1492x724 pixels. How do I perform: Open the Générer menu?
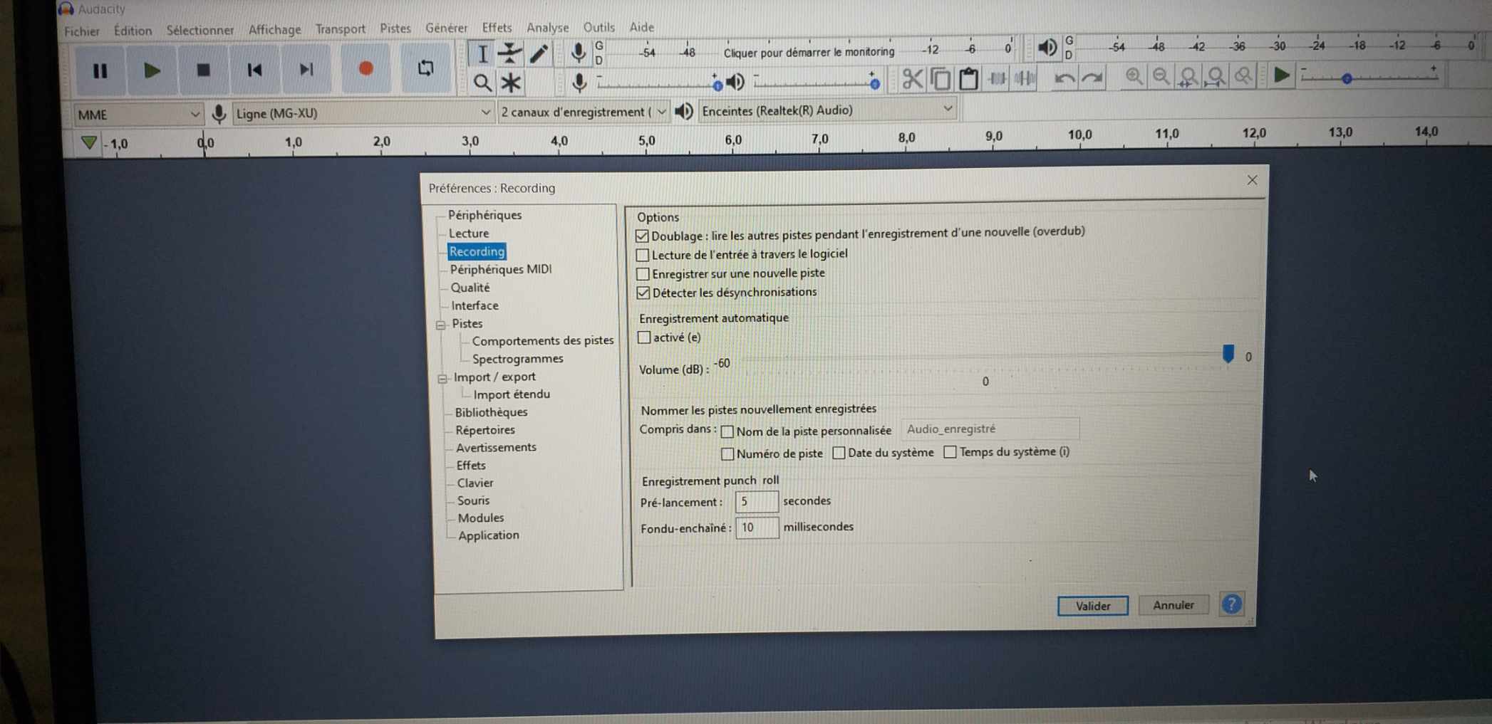(x=447, y=28)
